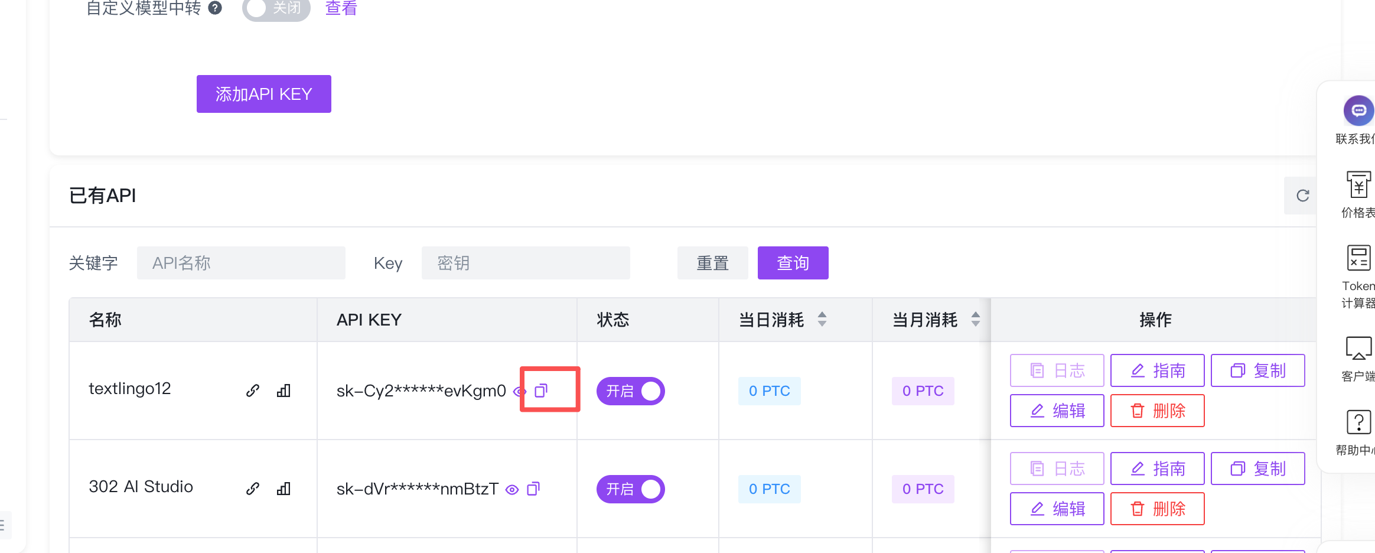View usage chart for 302 AI Studio
Viewport: 1375px width, 553px height.
coord(284,489)
